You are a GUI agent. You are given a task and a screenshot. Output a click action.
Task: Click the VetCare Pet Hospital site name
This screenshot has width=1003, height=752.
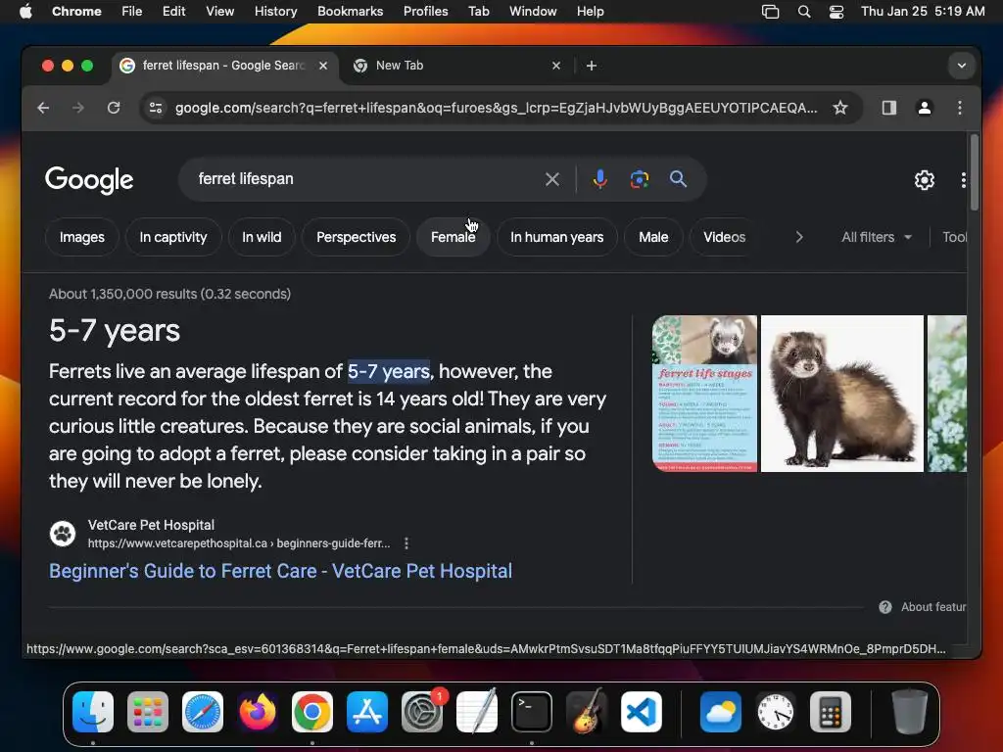pyautogui.click(x=151, y=525)
